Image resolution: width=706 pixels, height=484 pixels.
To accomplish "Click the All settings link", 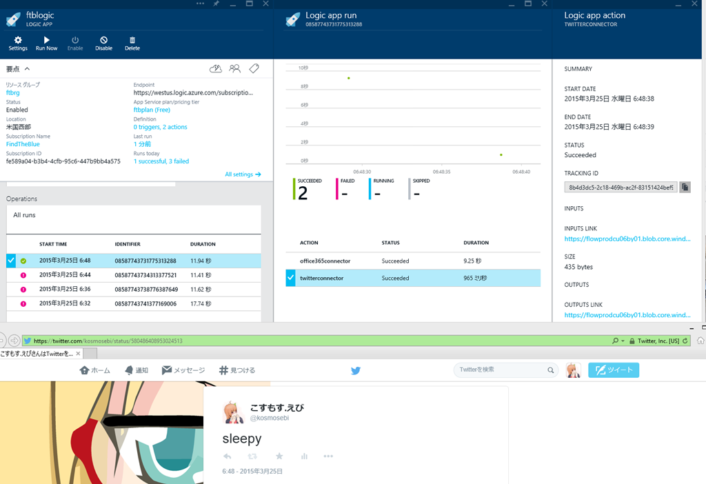I will tap(243, 174).
